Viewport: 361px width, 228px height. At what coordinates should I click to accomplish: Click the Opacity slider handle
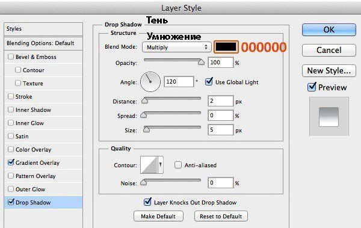tap(201, 62)
